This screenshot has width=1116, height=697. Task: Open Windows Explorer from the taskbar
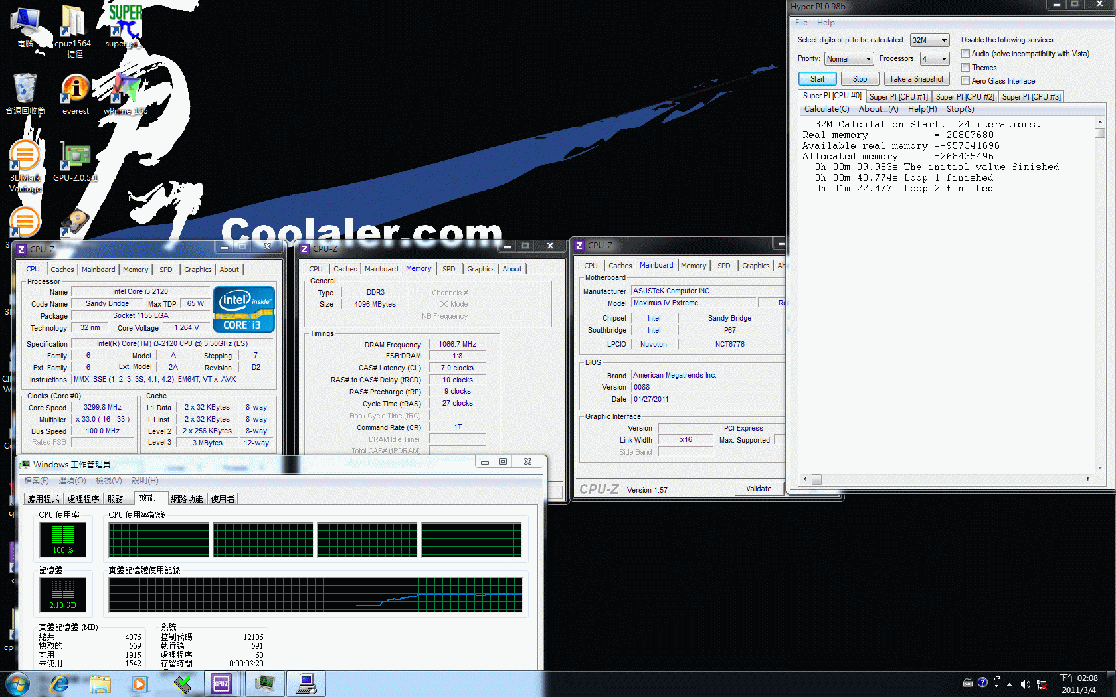pyautogui.click(x=100, y=684)
